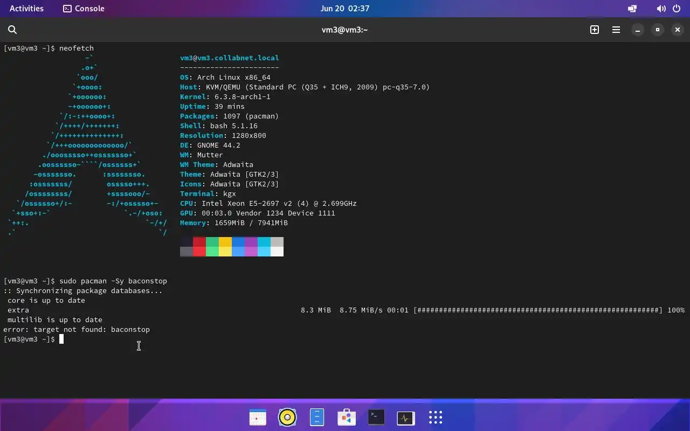Click Activities in the top bar

26,9
